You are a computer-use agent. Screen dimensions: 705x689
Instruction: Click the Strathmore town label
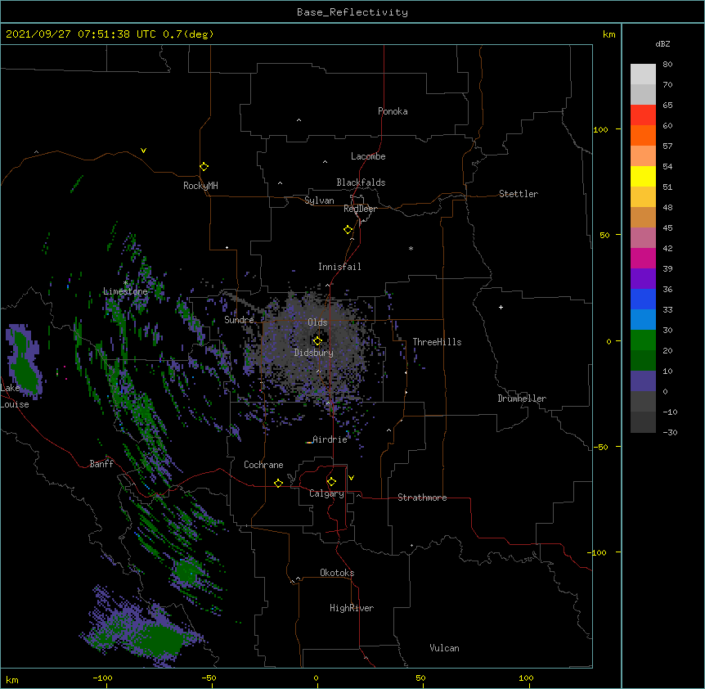[x=422, y=498]
